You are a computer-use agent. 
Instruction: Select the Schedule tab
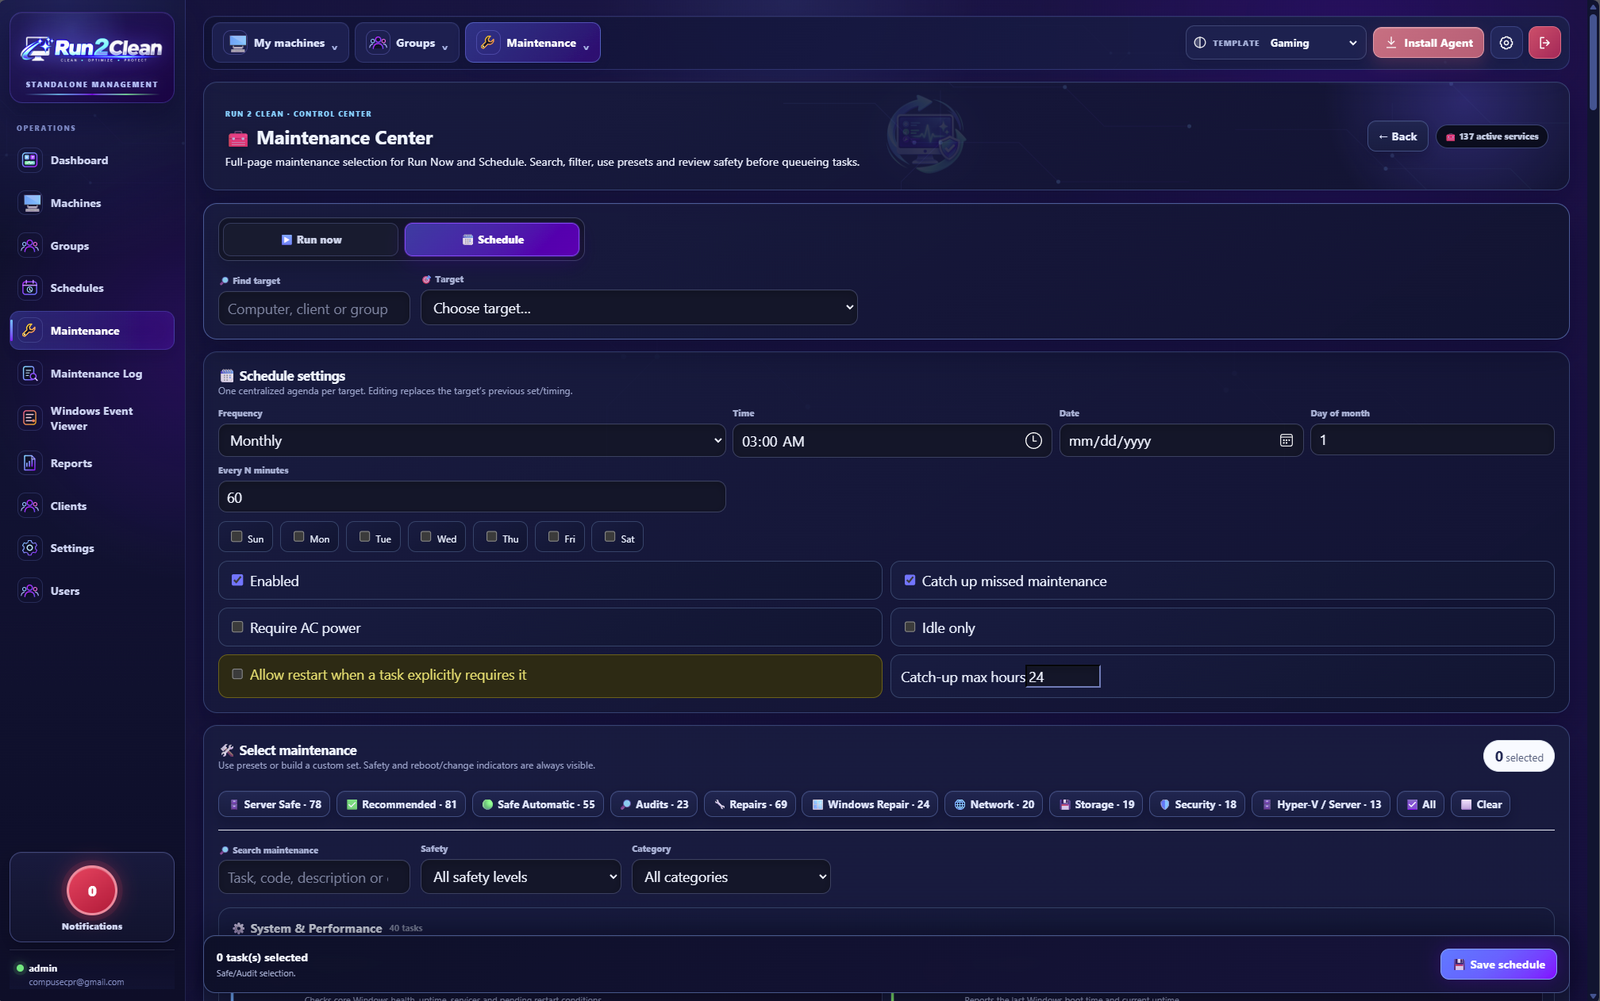[x=492, y=240]
